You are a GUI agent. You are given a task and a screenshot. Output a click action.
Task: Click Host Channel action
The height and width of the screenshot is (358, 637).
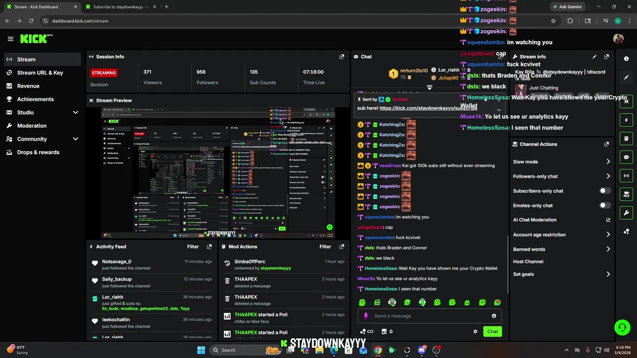pyautogui.click(x=528, y=262)
